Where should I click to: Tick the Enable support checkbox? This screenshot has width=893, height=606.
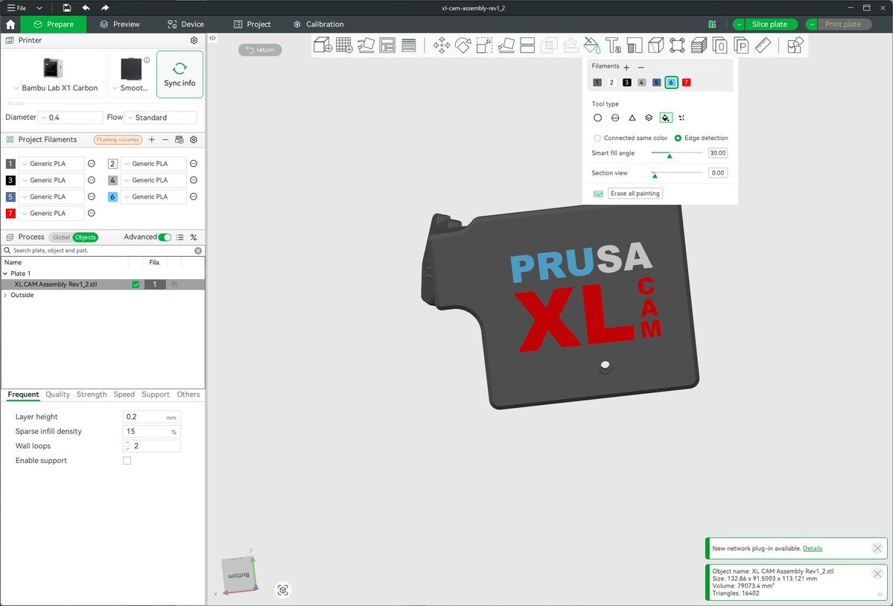[127, 461]
